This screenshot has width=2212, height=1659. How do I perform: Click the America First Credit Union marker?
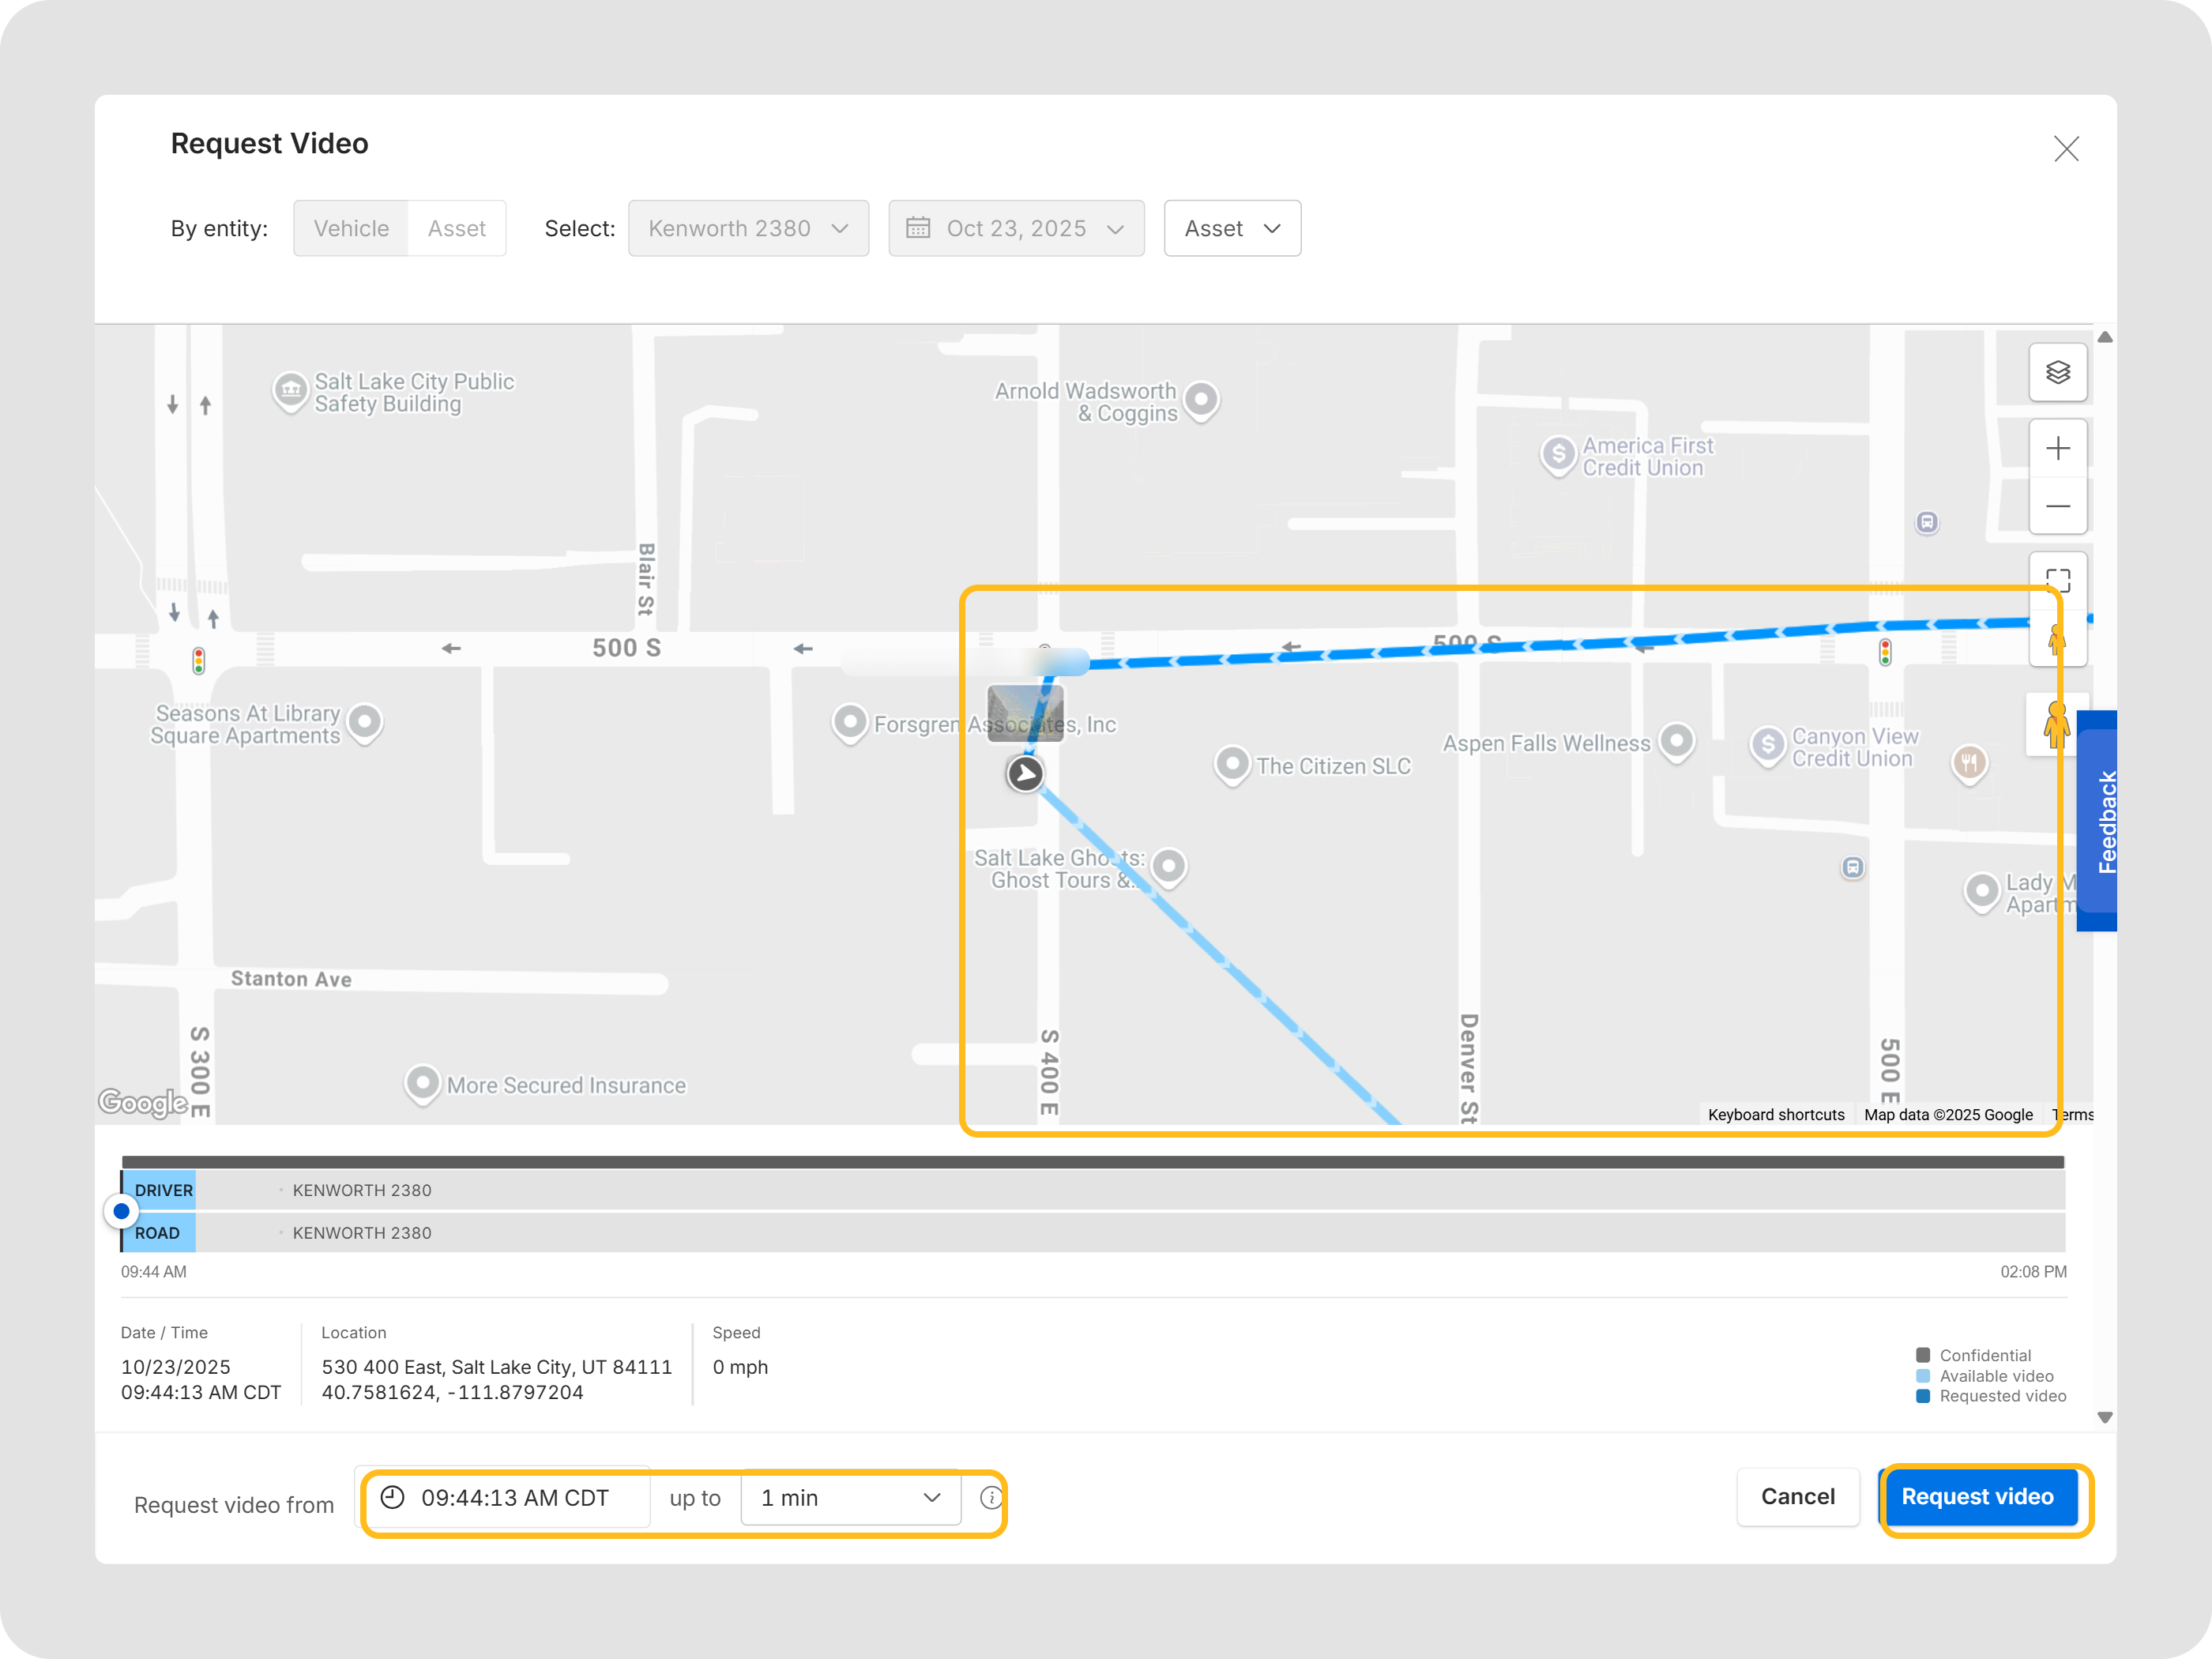[1557, 454]
